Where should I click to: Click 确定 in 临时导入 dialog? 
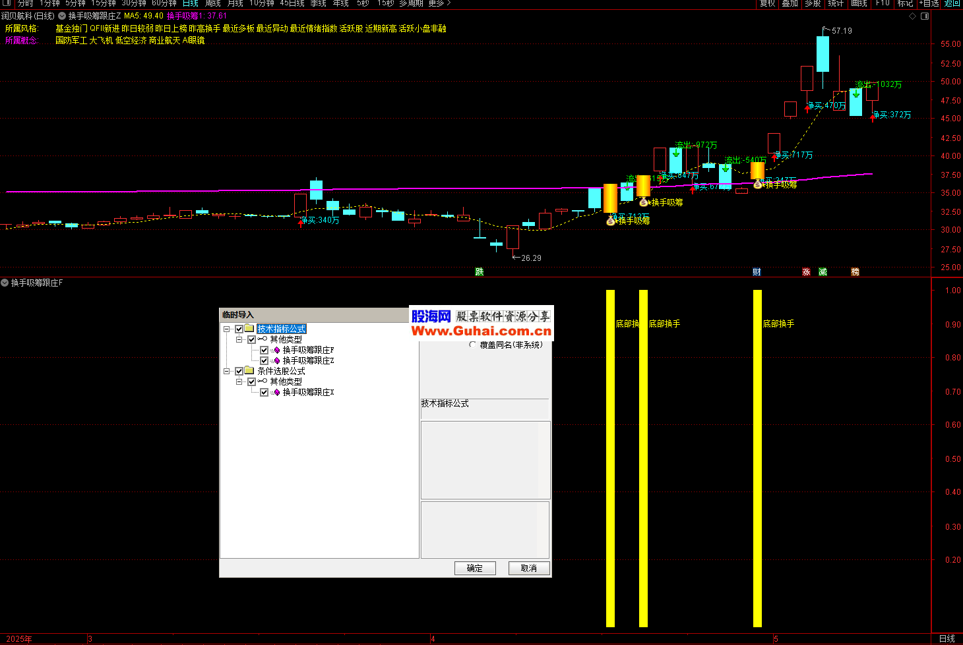(x=475, y=568)
